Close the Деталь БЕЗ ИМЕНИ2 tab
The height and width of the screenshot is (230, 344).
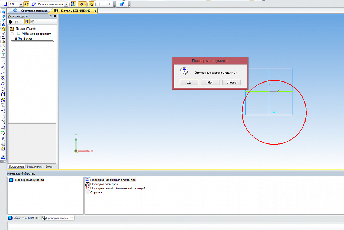pos(94,11)
